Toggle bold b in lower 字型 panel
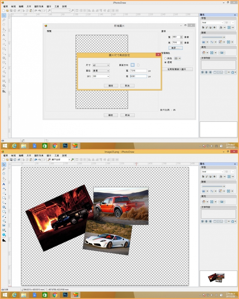The image size is (239, 299). (x=203, y=177)
